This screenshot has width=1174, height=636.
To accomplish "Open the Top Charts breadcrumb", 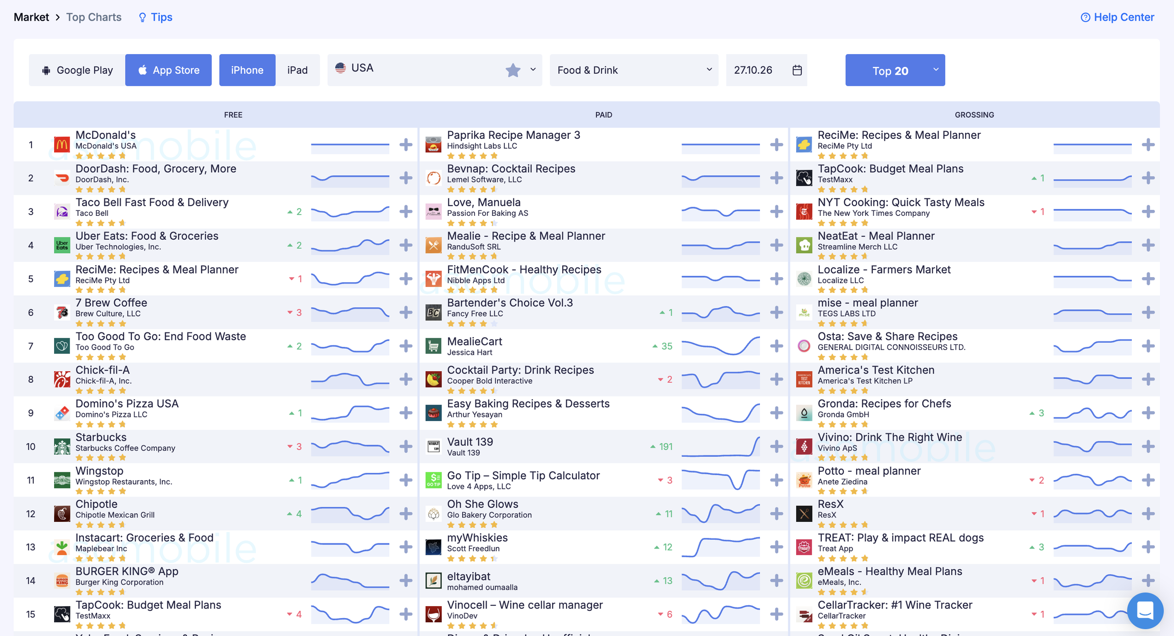I will (x=94, y=17).
